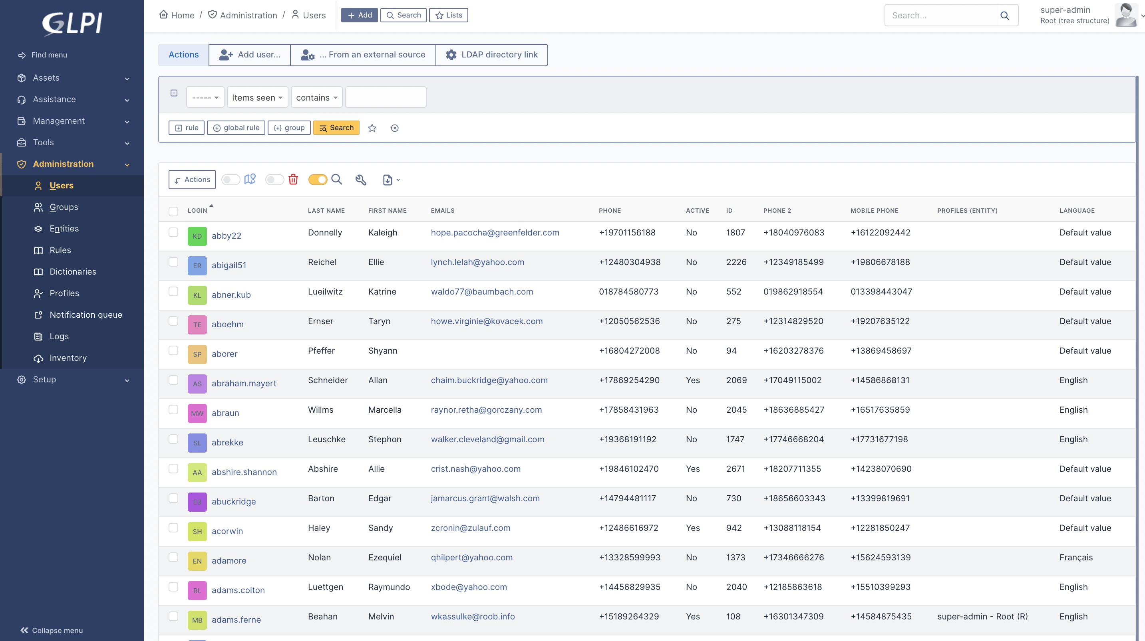1145x641 pixels.
Task: Open LDAP directory link settings
Action: point(491,54)
